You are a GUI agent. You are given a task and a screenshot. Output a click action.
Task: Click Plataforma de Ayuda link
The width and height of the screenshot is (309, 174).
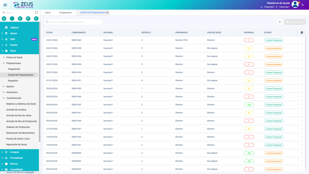click(x=278, y=3)
